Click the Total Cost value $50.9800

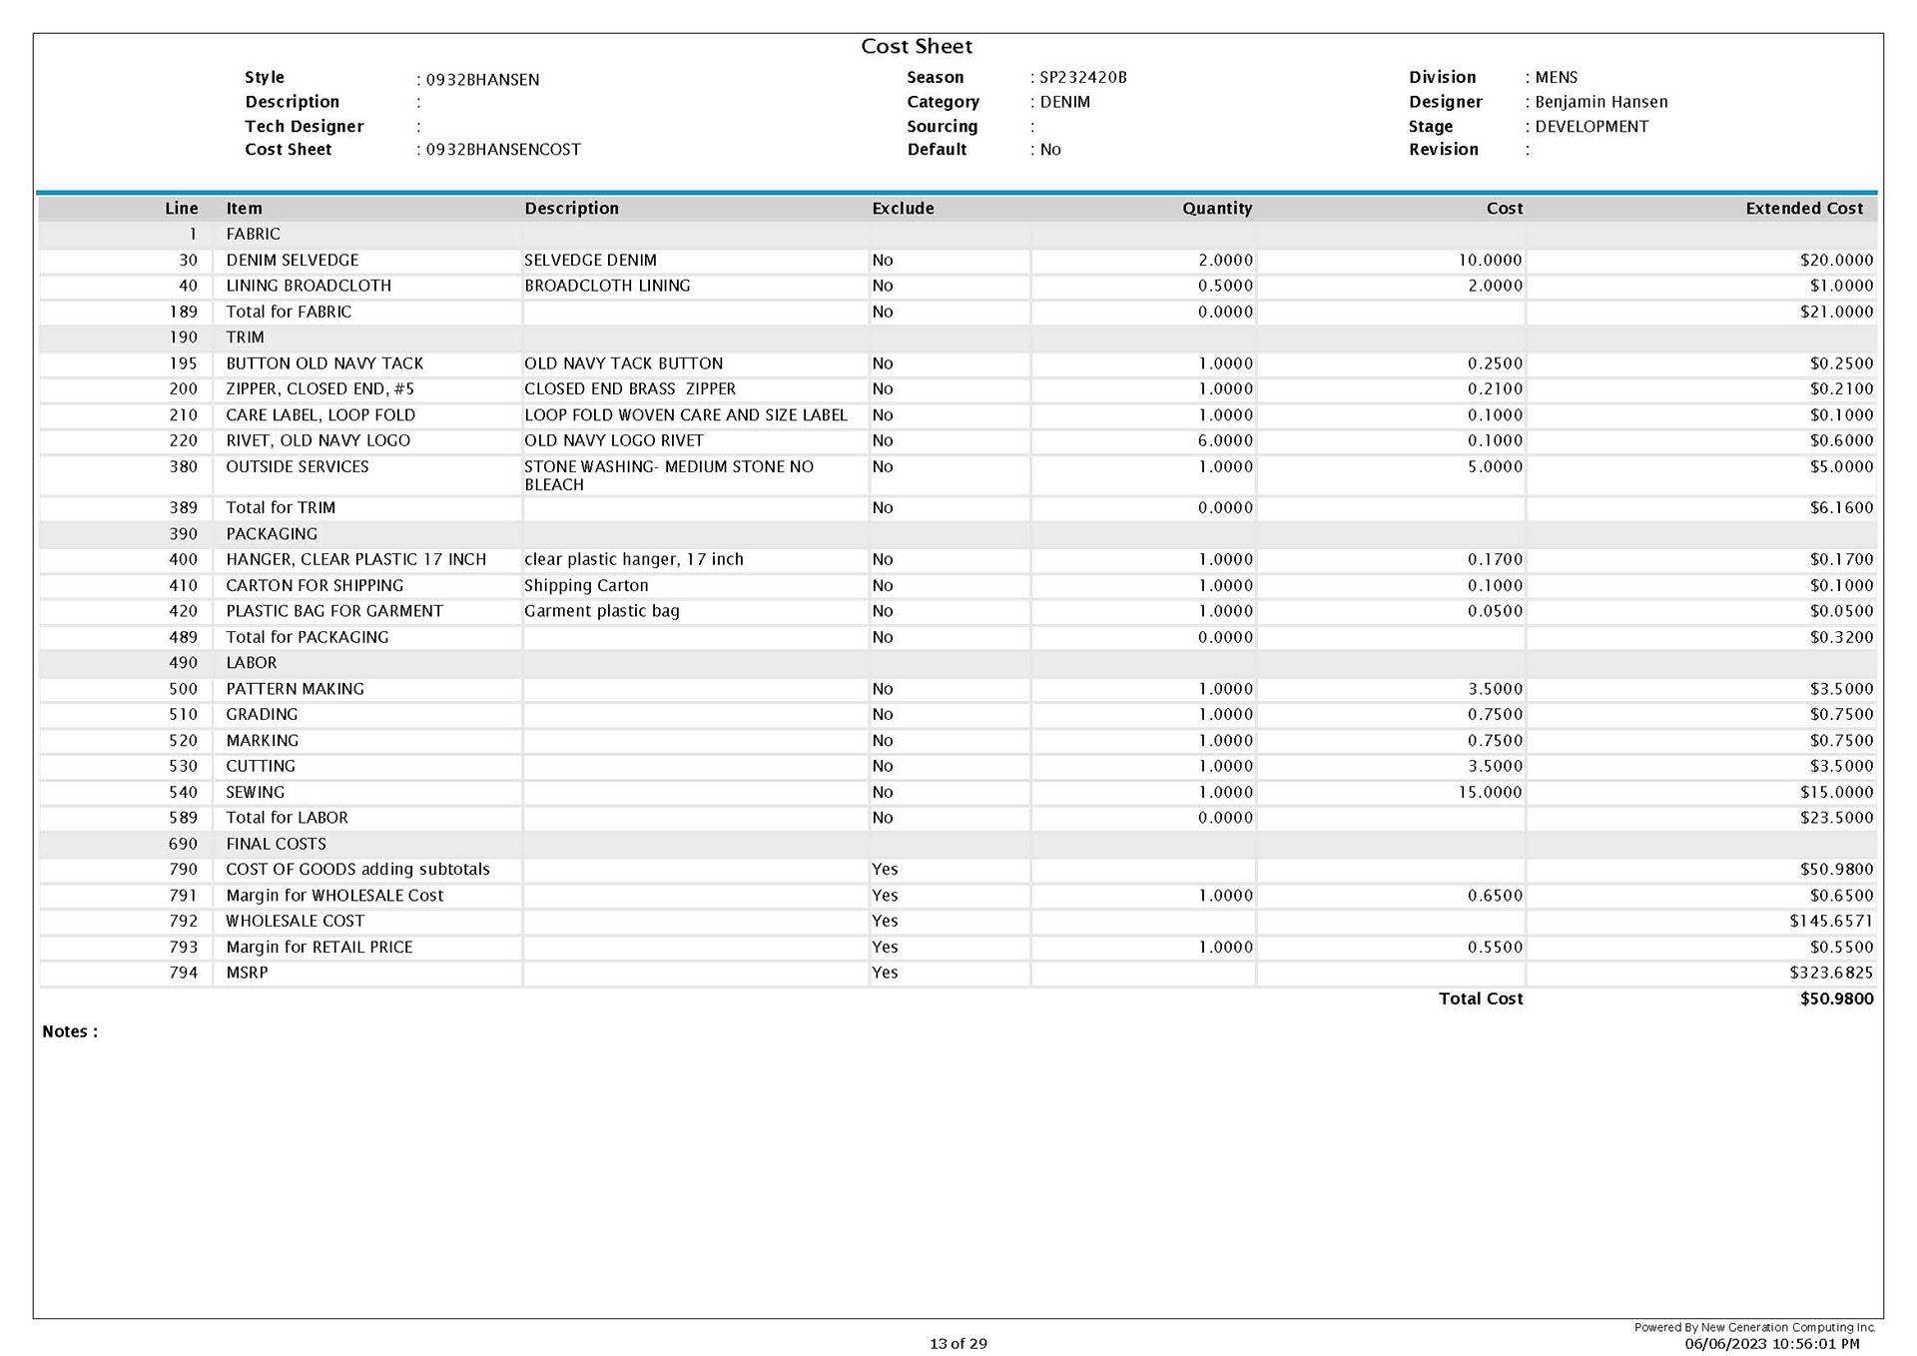click(x=1836, y=998)
